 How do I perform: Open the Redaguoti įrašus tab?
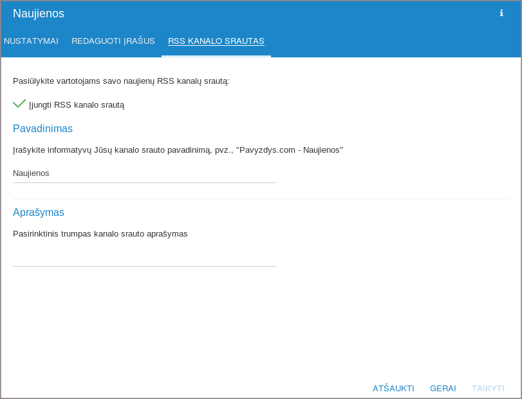coord(113,41)
